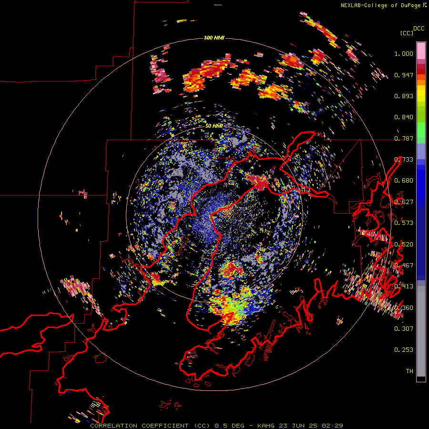Select the 0.253 legend value

coord(404,350)
